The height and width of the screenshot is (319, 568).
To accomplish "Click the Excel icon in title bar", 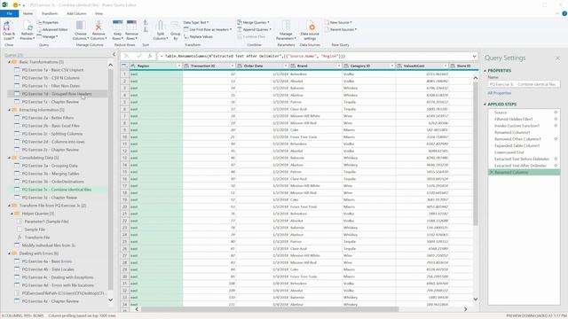I will [5, 5].
